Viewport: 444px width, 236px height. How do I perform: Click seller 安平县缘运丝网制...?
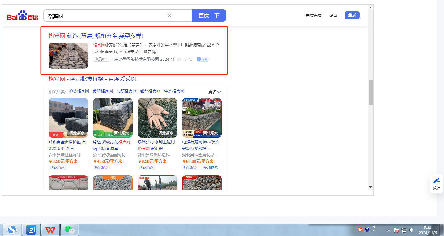click(x=111, y=155)
